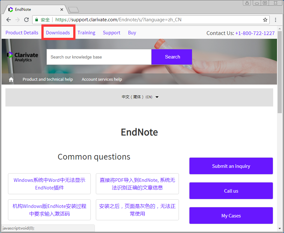
Task: Click the Call us button
Action: [231, 191]
